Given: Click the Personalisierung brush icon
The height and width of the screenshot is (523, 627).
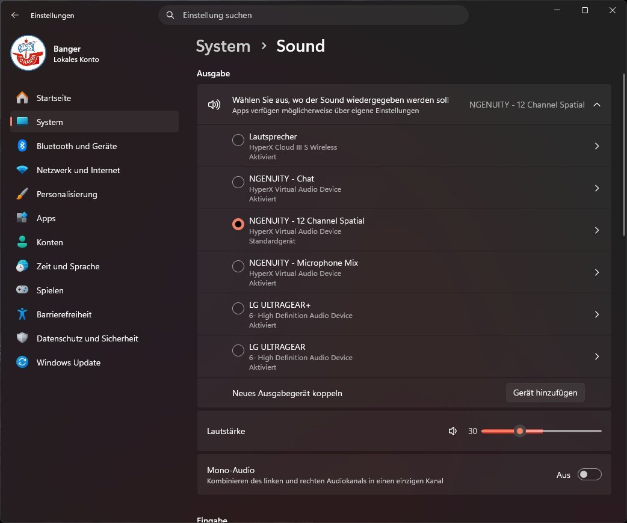Looking at the screenshot, I should [x=22, y=194].
